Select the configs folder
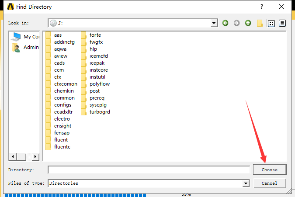The width and height of the screenshot is (295, 197). point(59,105)
